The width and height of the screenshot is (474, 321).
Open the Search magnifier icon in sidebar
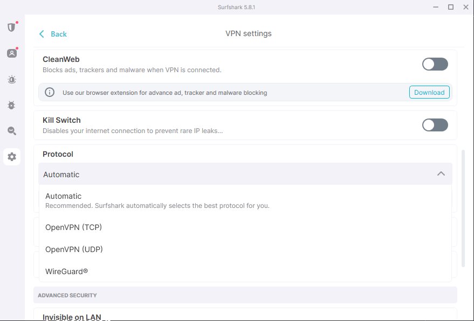tap(11, 131)
